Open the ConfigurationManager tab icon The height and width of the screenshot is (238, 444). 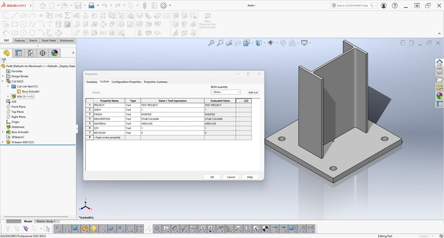click(x=31, y=53)
